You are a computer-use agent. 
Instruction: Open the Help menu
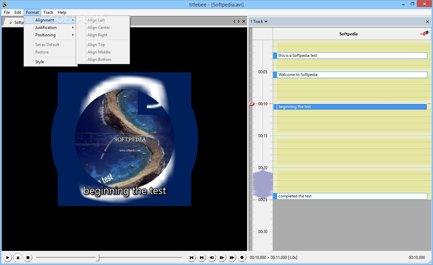point(62,12)
